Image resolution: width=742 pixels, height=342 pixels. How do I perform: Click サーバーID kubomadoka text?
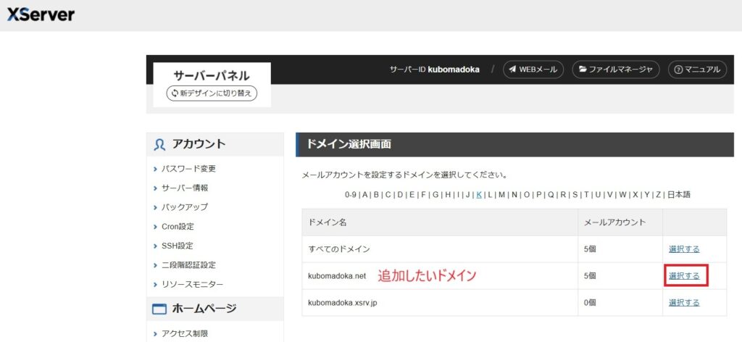coord(435,70)
